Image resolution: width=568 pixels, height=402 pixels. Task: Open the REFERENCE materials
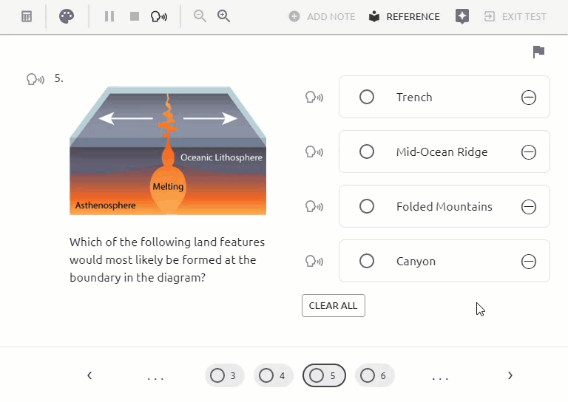(x=405, y=17)
